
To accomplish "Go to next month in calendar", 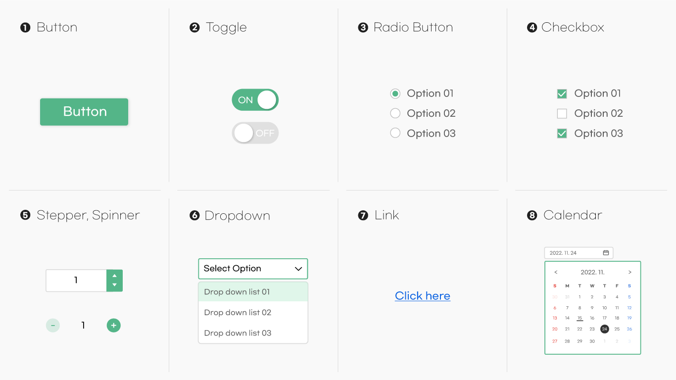I will coord(629,272).
